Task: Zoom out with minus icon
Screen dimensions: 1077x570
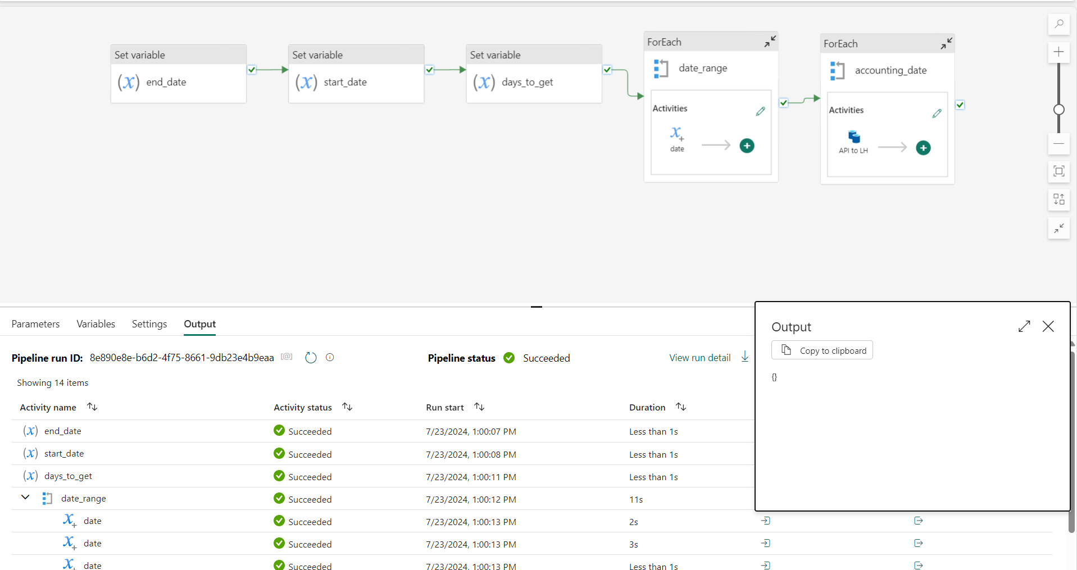Action: tap(1058, 144)
